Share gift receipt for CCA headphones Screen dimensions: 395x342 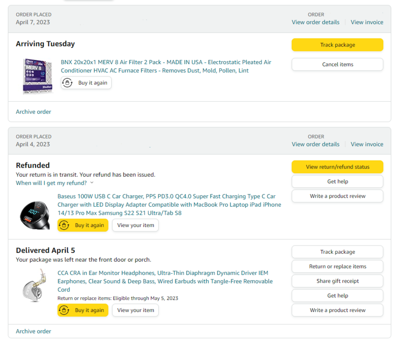coord(337,281)
